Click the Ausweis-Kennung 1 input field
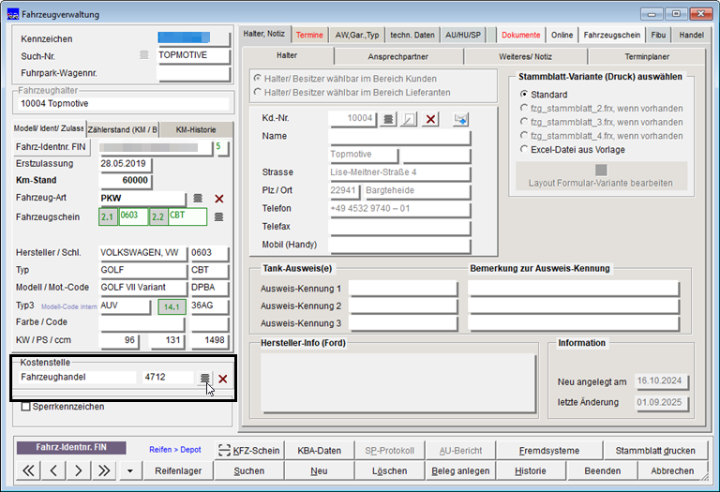720x492 pixels. (403, 289)
